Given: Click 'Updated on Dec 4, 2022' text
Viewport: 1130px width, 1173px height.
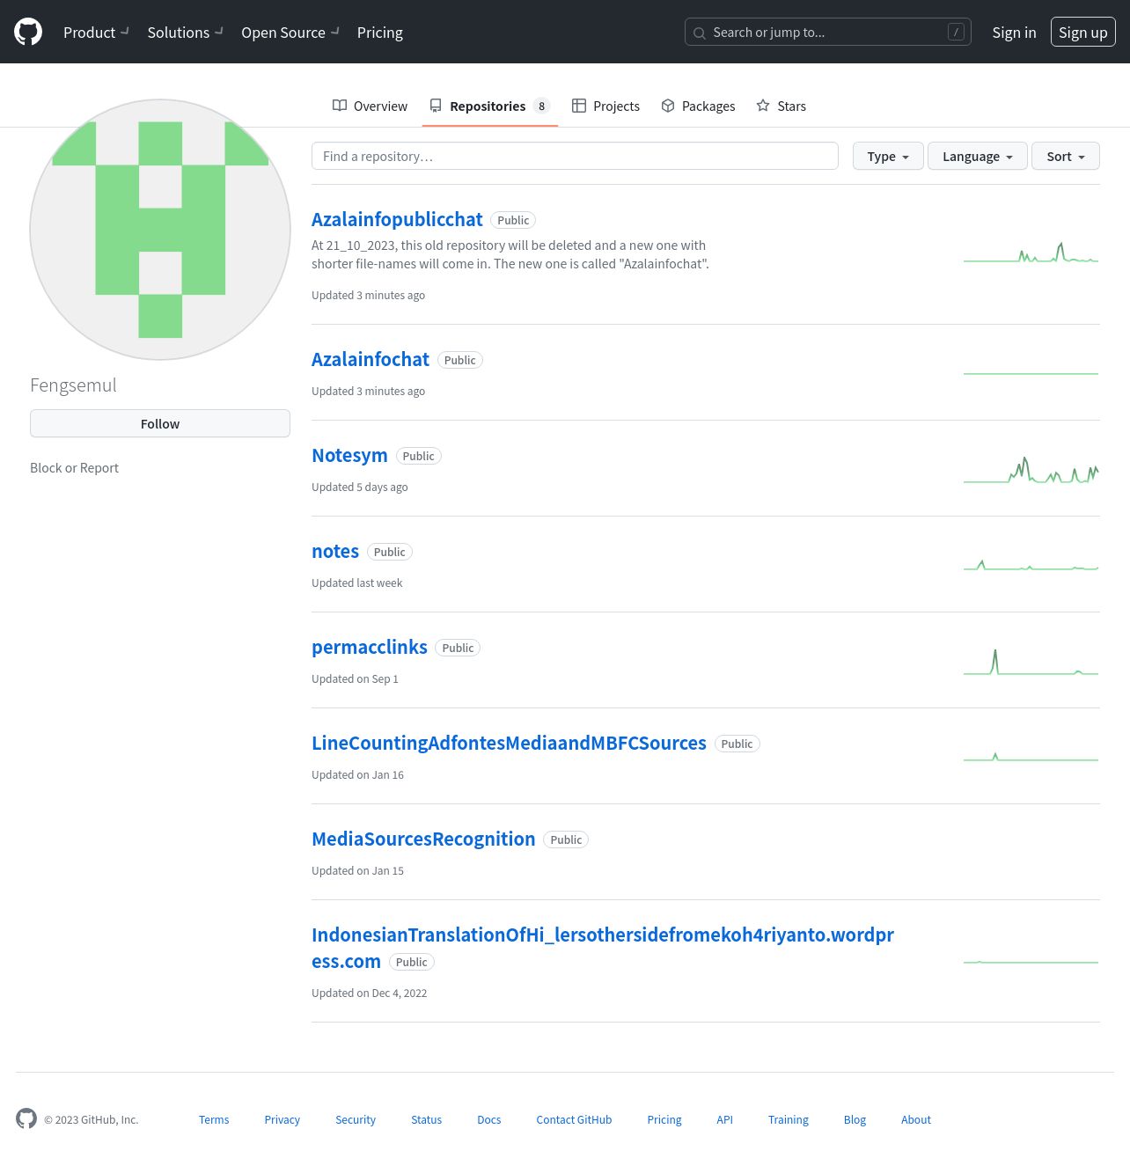Looking at the screenshot, I should point(370,993).
